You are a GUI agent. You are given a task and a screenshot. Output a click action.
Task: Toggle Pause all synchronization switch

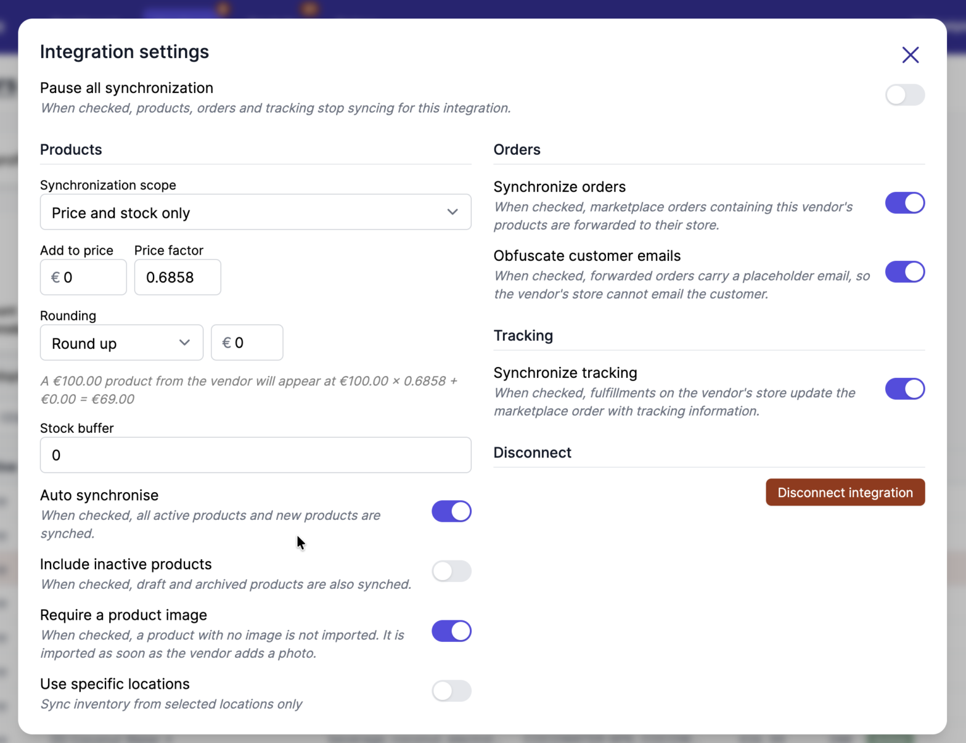pos(905,95)
